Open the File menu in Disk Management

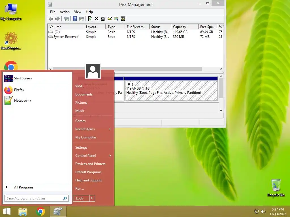click(x=52, y=12)
